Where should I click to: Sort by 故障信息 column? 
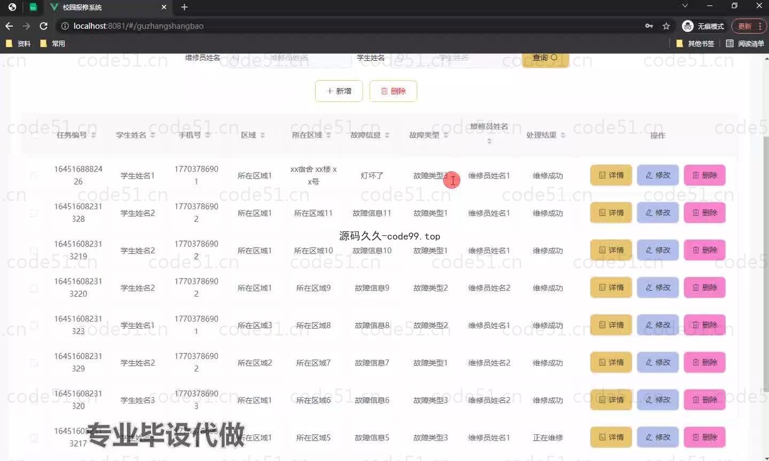click(387, 136)
